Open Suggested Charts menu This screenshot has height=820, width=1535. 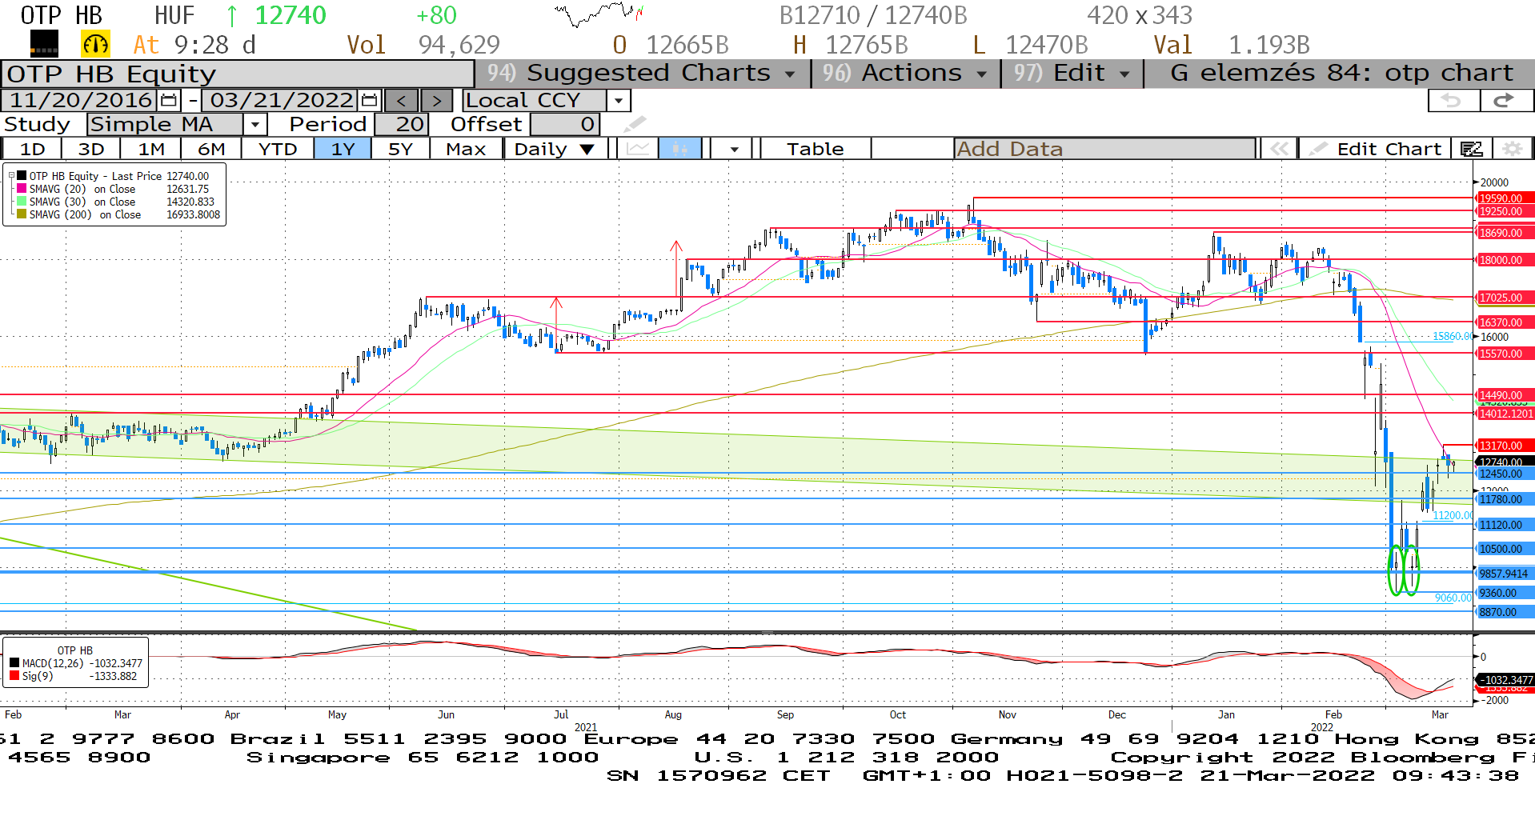coord(642,73)
